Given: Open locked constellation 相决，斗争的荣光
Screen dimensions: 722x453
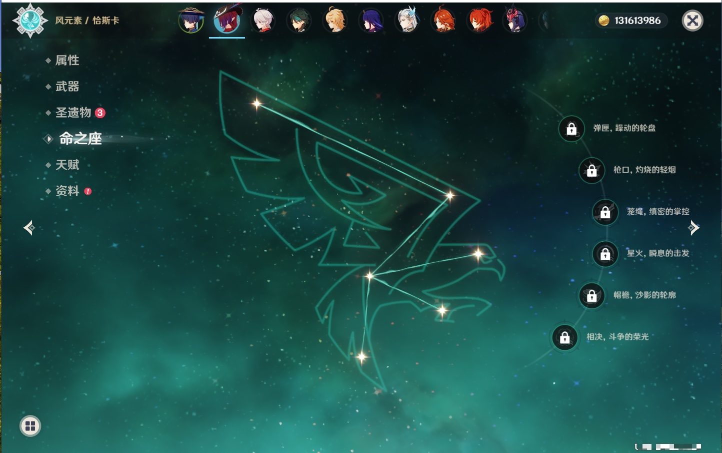Looking at the screenshot, I should (564, 337).
